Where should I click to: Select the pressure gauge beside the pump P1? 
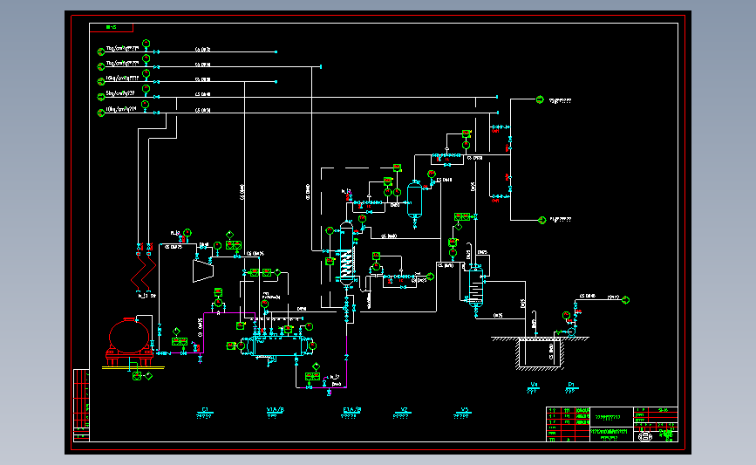coord(567,316)
